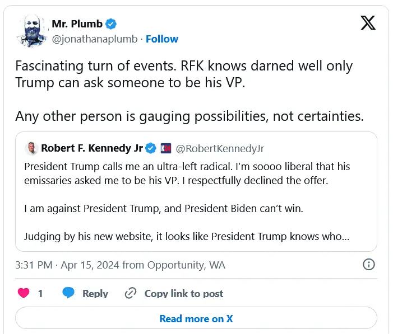Like the post with heart icon
The image size is (393, 334).
coord(24,293)
